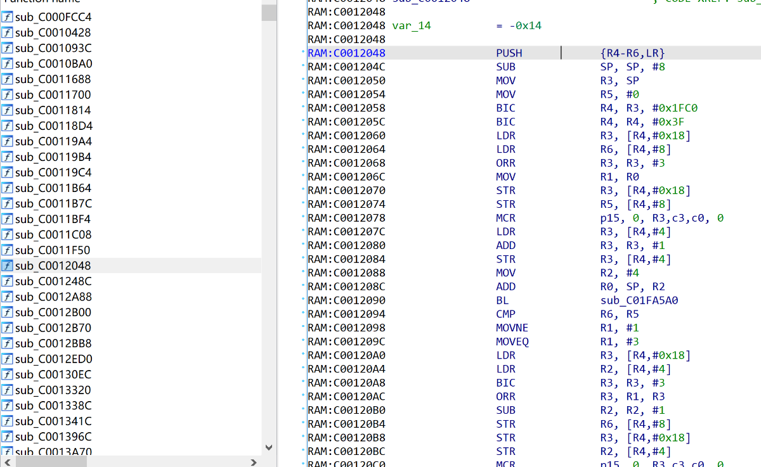The width and height of the screenshot is (761, 467).
Task: Click the icon of highlighted sub_C0012048
Action: click(x=7, y=265)
